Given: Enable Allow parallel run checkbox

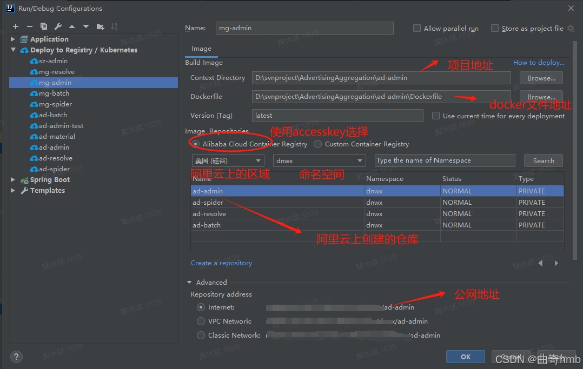Looking at the screenshot, I should tap(417, 28).
